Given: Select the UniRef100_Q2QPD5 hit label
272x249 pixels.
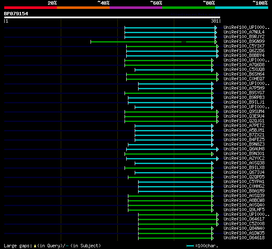Looking at the screenshot, I should click(244, 177).
